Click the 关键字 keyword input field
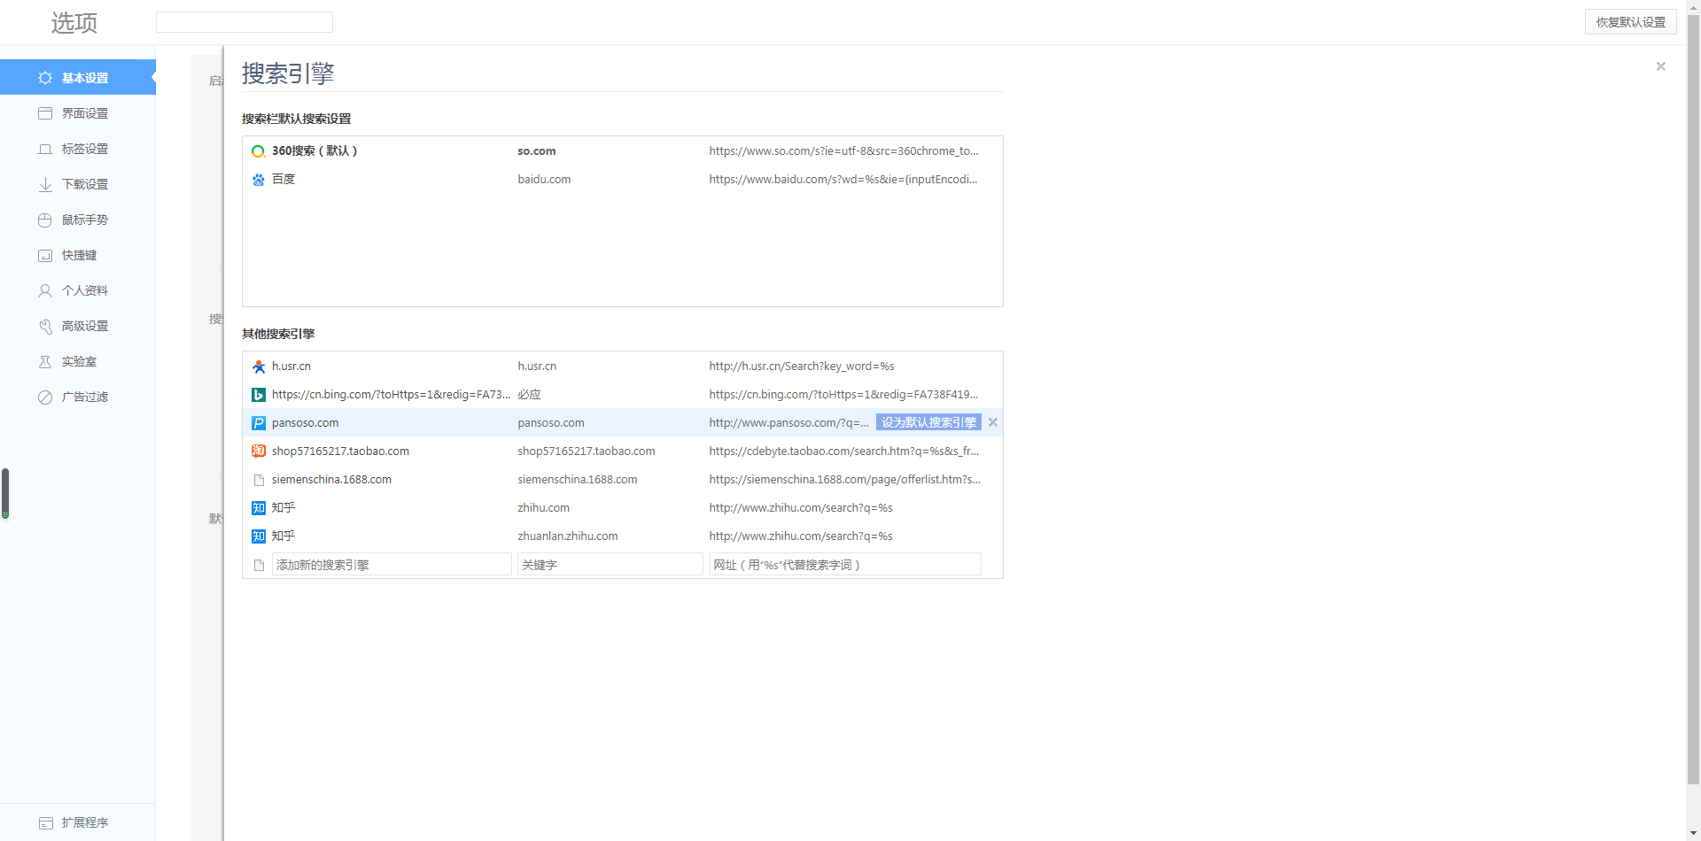 click(x=610, y=565)
